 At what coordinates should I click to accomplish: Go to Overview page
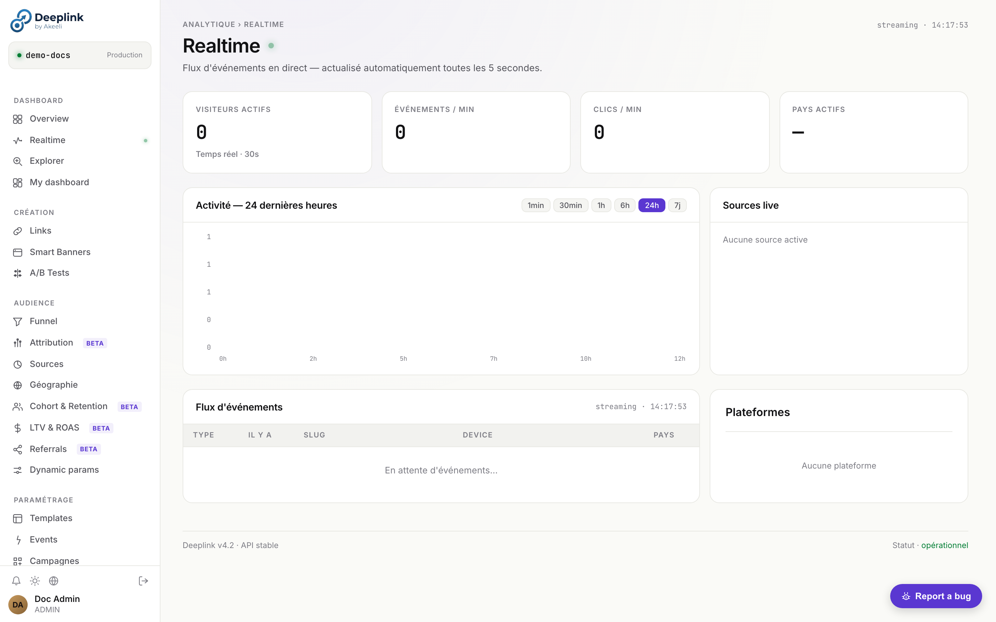coord(80,119)
